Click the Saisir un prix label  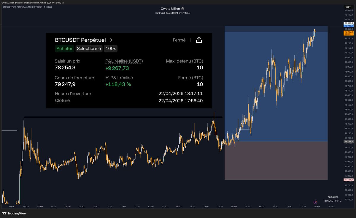(67, 61)
